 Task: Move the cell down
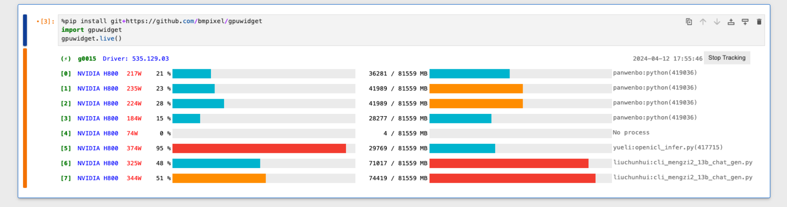pos(717,22)
